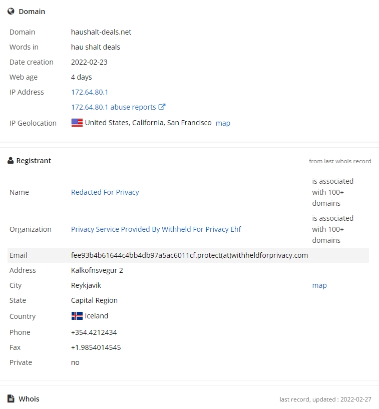Click the Registrant section heading

tap(34, 161)
